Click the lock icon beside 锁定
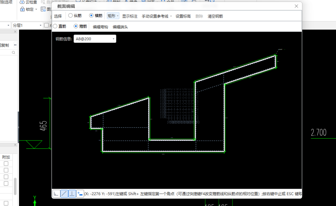 (x=22, y=9)
